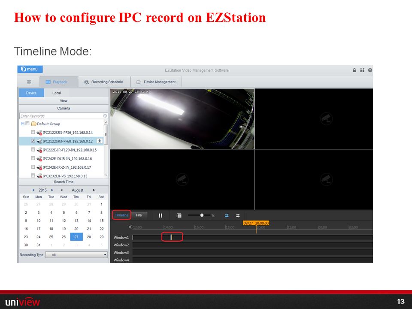The height and width of the screenshot is (309, 412).
Task: Clear the keyword search field
Action: coord(105,116)
